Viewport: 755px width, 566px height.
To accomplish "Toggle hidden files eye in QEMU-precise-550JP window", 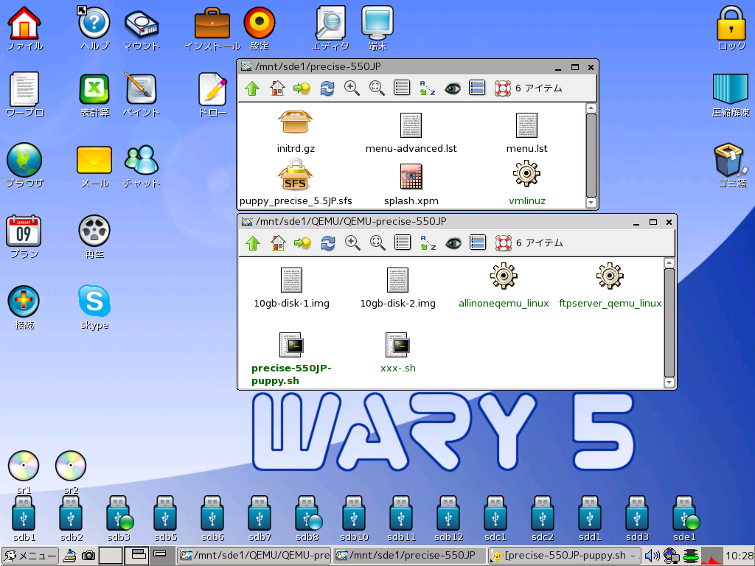I will (x=453, y=243).
